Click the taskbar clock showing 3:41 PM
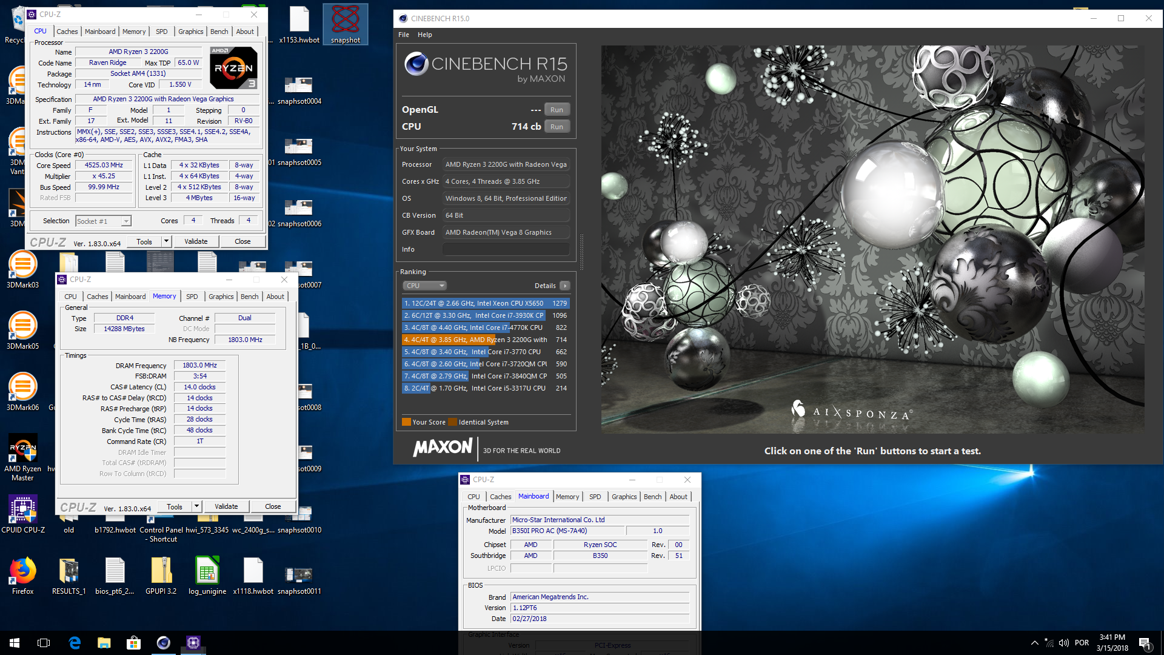This screenshot has height=655, width=1164. pos(1112,643)
